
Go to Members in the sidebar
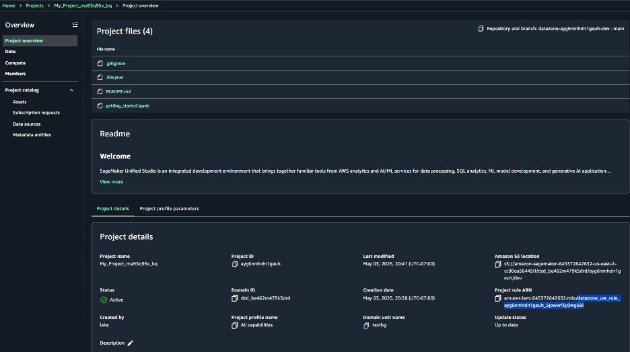coord(15,74)
